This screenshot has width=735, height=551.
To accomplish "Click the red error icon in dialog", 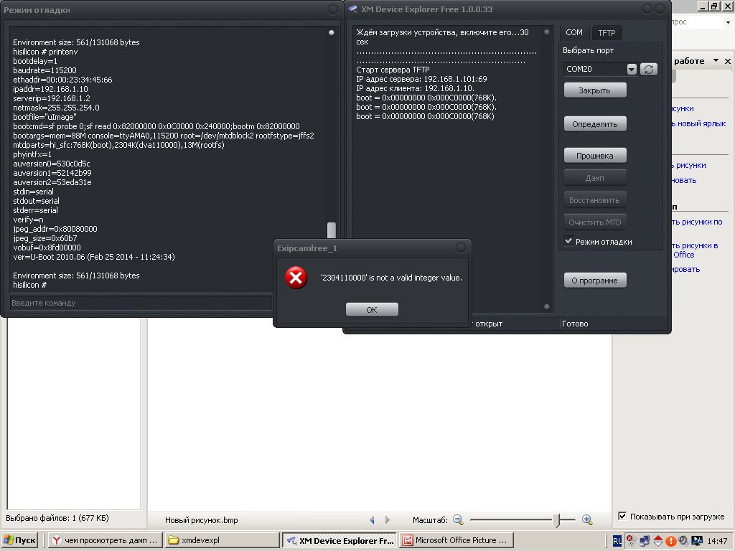I will [x=296, y=278].
